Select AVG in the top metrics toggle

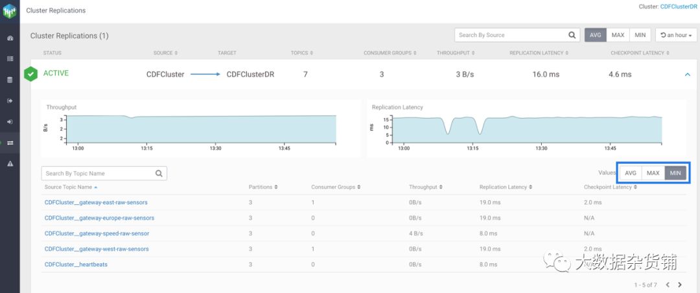596,35
